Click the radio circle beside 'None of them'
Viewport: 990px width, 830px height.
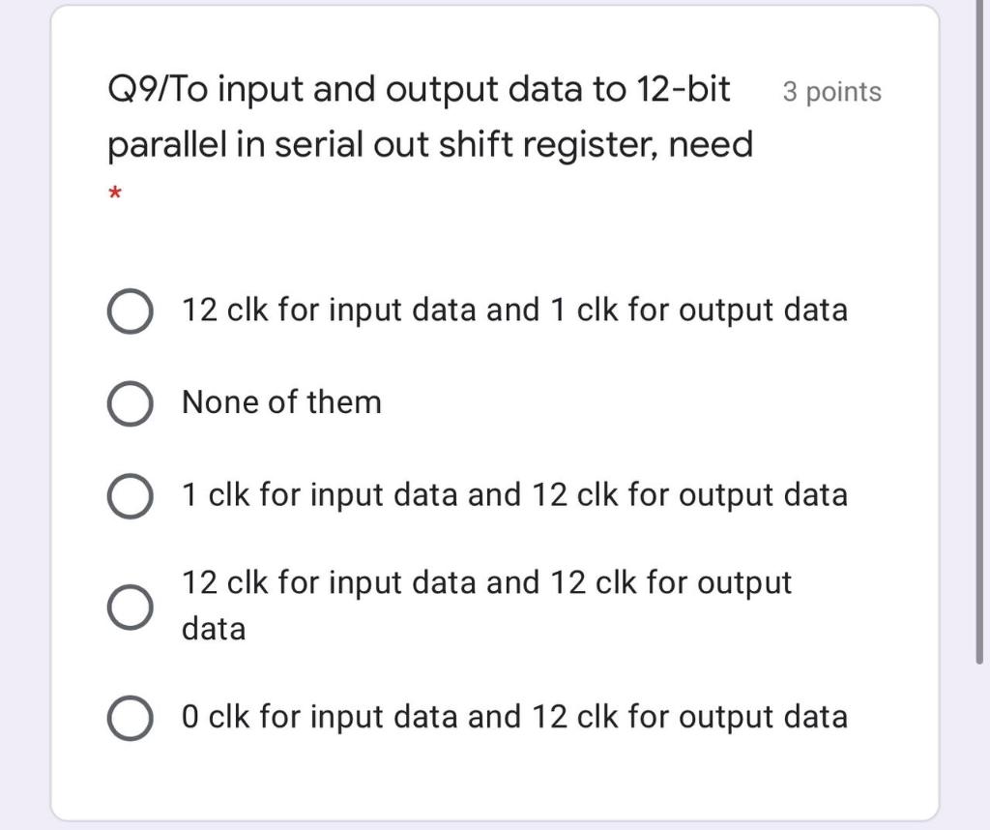click(x=131, y=403)
